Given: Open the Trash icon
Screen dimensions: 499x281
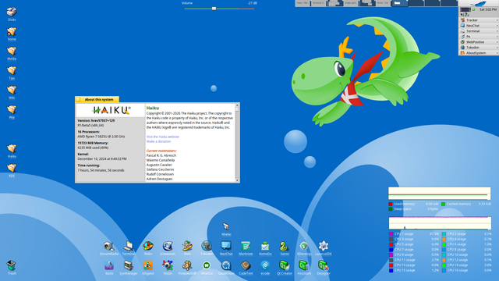Looking at the screenshot, I should coord(12,265).
